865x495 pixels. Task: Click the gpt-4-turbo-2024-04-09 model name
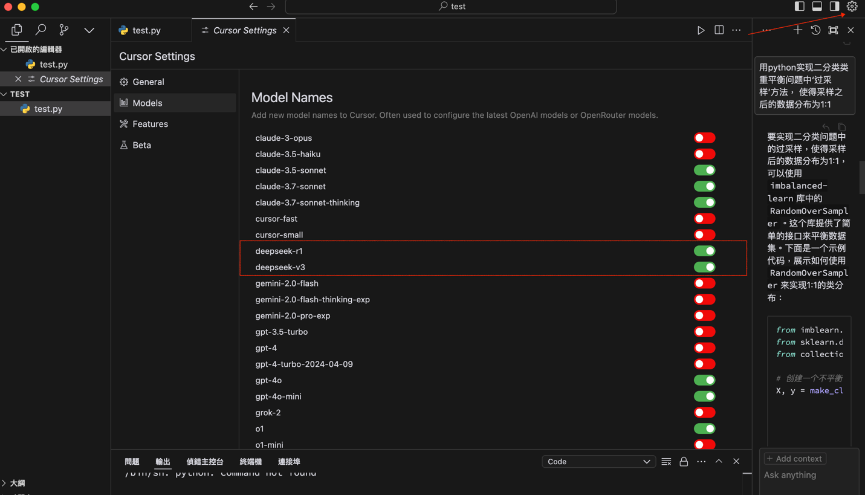pos(304,364)
